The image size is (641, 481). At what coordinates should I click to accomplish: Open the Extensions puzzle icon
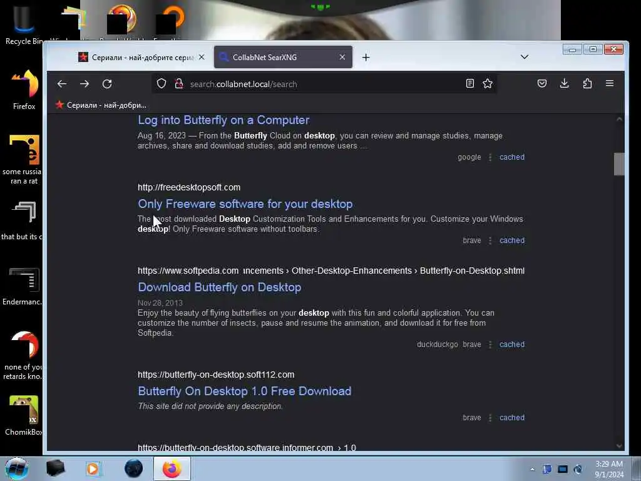587,83
